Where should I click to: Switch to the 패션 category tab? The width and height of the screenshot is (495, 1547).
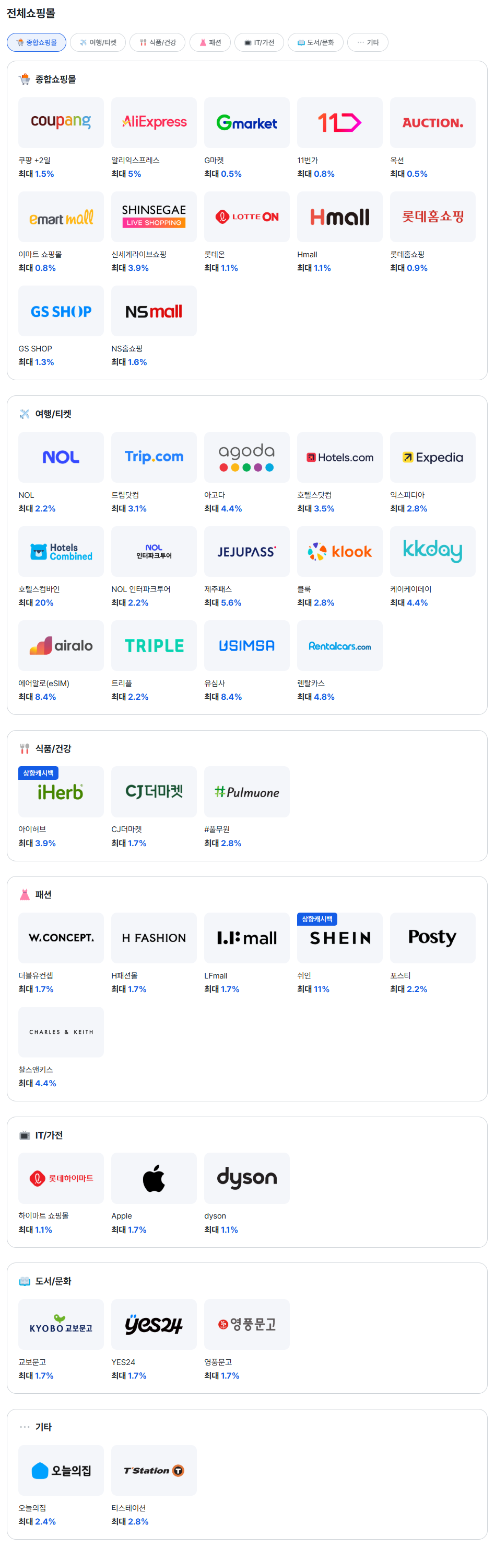pyautogui.click(x=210, y=43)
